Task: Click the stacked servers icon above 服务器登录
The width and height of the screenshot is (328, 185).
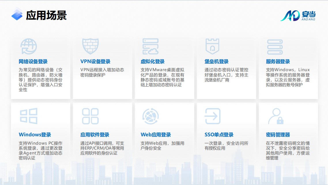Action: pos(275,47)
